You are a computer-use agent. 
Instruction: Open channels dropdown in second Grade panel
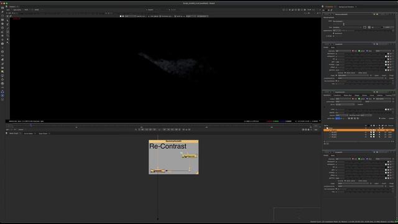tap(343, 159)
